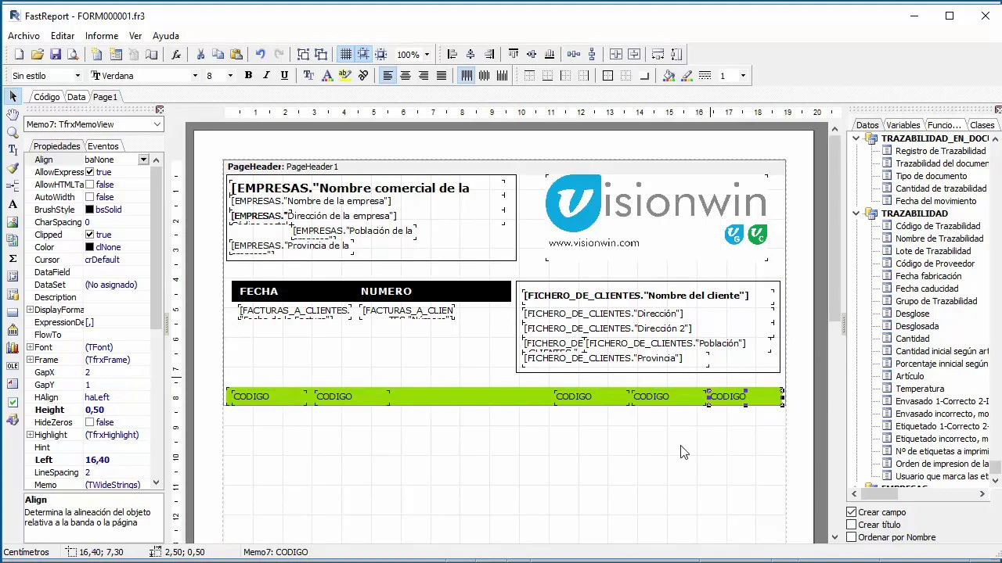Image resolution: width=1002 pixels, height=563 pixels.
Task: Open the frame line width dropdown
Action: click(x=743, y=76)
